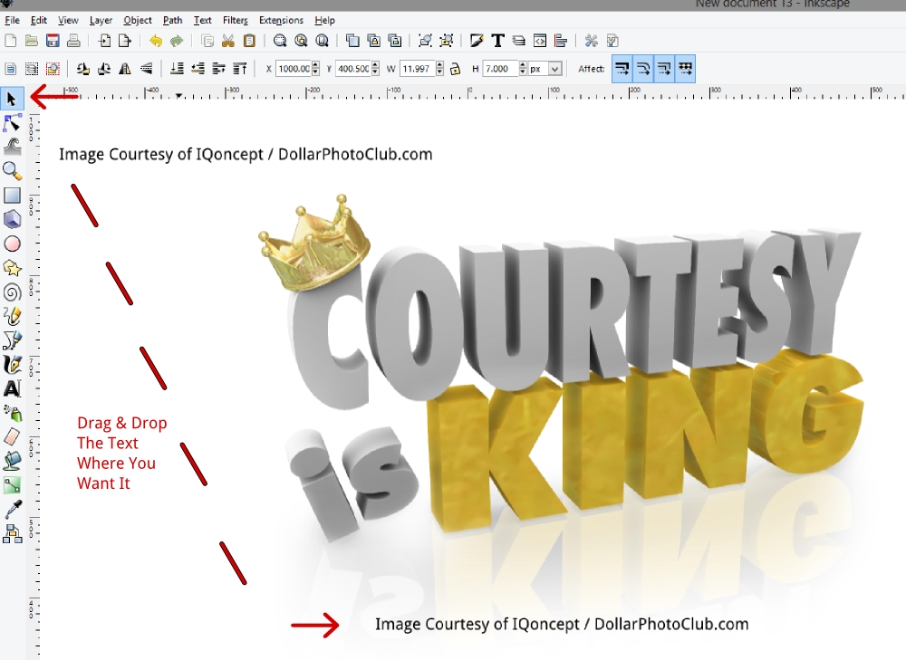This screenshot has height=660, width=906.
Task: Select the Bezier pen tool
Action: coord(12,340)
